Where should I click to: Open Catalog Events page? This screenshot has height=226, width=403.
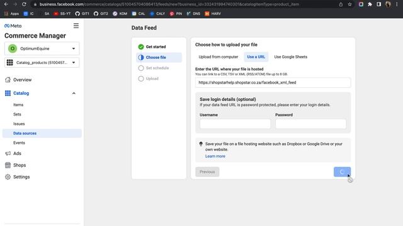(x=19, y=143)
